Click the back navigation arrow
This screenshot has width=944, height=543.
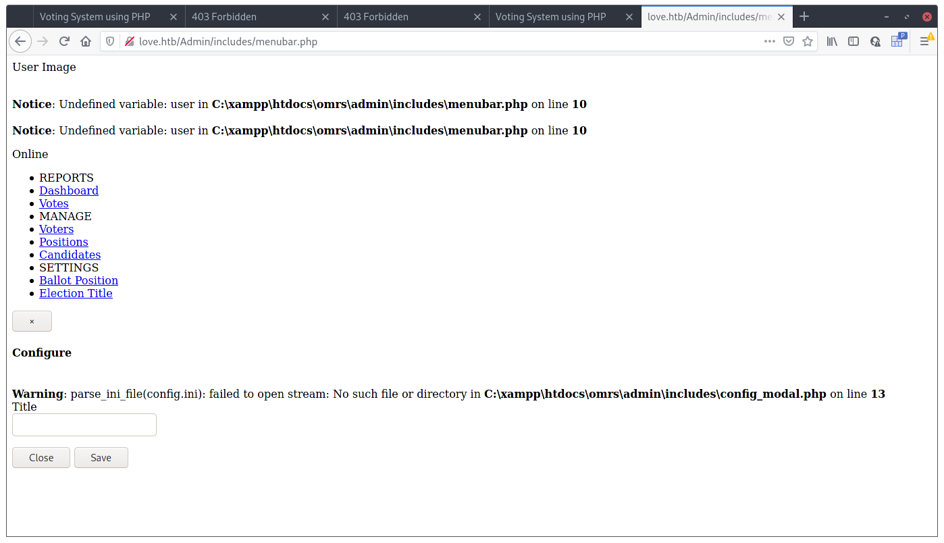[20, 41]
